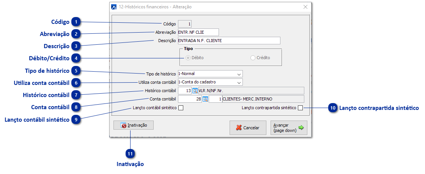425x174 pixels.
Task: Focus the Descrição input field
Action: coord(228,41)
